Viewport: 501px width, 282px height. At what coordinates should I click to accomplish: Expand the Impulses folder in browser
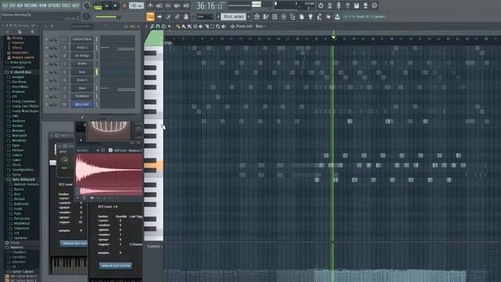click(x=16, y=248)
